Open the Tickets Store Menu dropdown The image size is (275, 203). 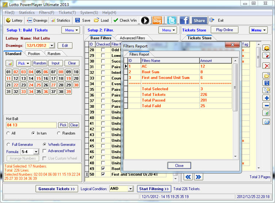pyautogui.click(x=258, y=30)
